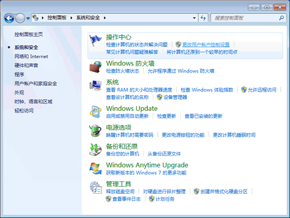The height and width of the screenshot is (218, 290).
Task: Click shield icon beside 允许远程访问
Action: 244,90
